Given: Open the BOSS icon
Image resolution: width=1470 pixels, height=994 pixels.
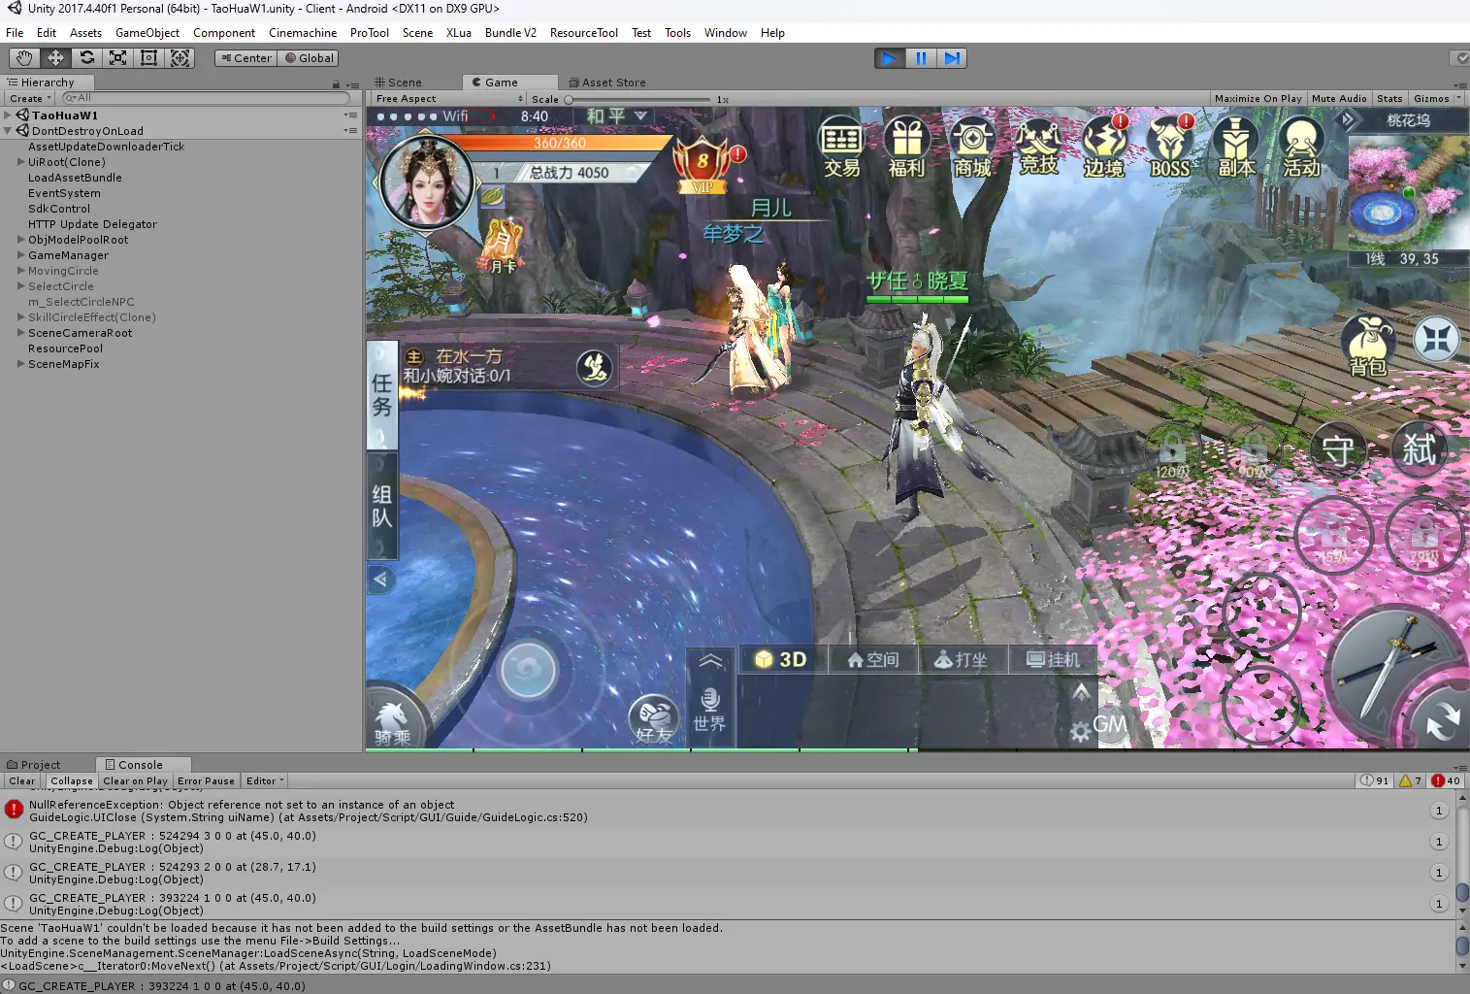Looking at the screenshot, I should point(1170,147).
